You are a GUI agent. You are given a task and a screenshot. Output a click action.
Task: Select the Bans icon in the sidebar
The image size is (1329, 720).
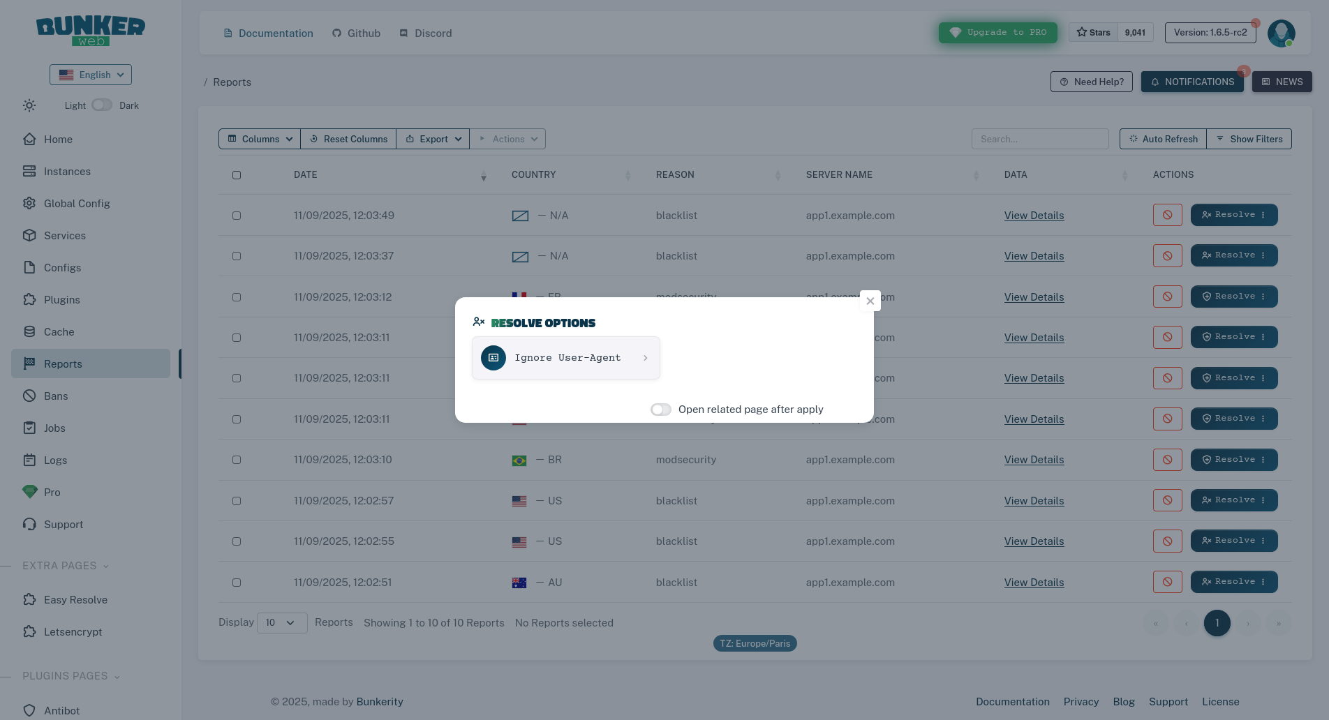[x=29, y=396]
